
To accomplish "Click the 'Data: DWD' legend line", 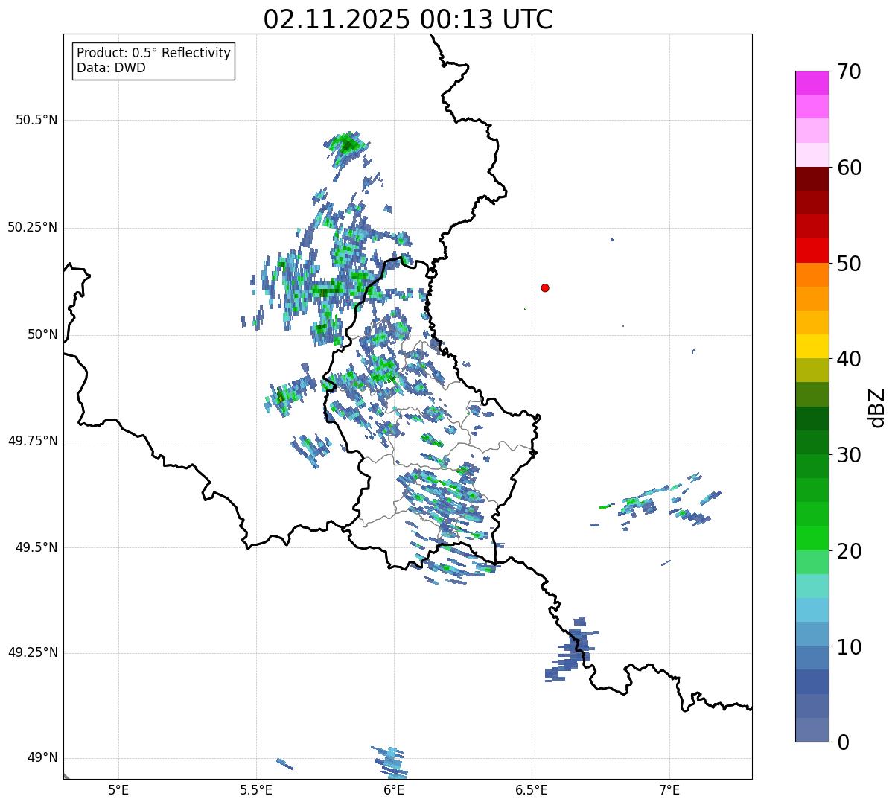I will coord(111,69).
